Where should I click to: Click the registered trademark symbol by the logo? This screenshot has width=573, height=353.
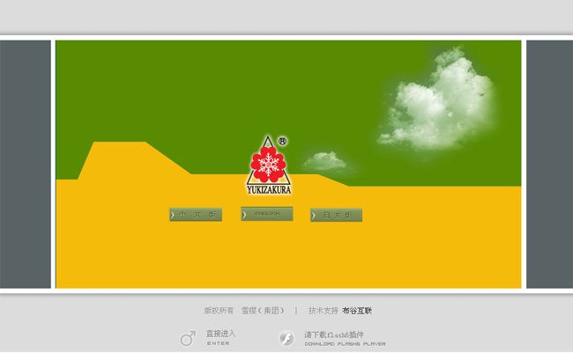coord(282,141)
